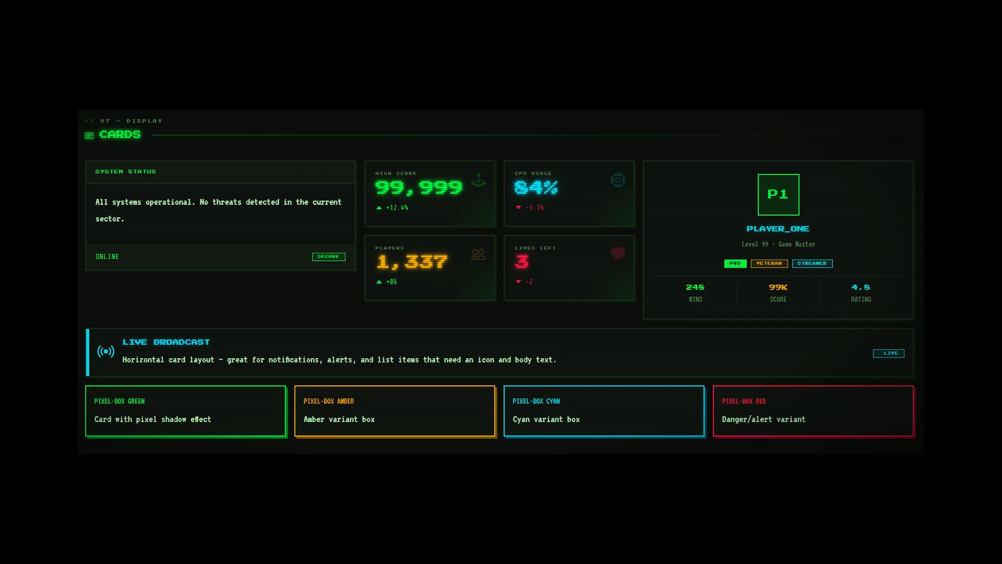The height and width of the screenshot is (564, 1002).
Task: Click the joystick icon in High Score card
Action: tap(479, 180)
